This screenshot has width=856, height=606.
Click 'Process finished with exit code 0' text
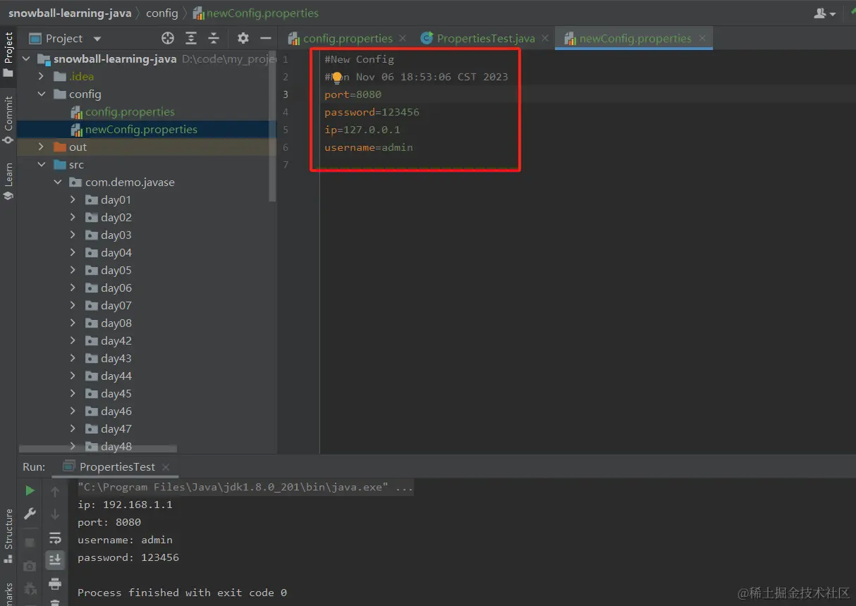click(x=182, y=593)
